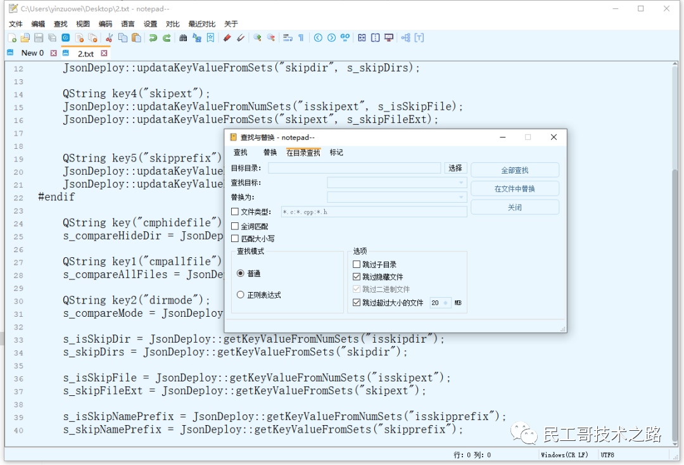Toggle the show paragraph symbols icon
684x465 pixels.
[301, 38]
